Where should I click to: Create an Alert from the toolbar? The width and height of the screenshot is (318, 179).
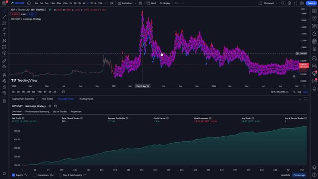151,3
